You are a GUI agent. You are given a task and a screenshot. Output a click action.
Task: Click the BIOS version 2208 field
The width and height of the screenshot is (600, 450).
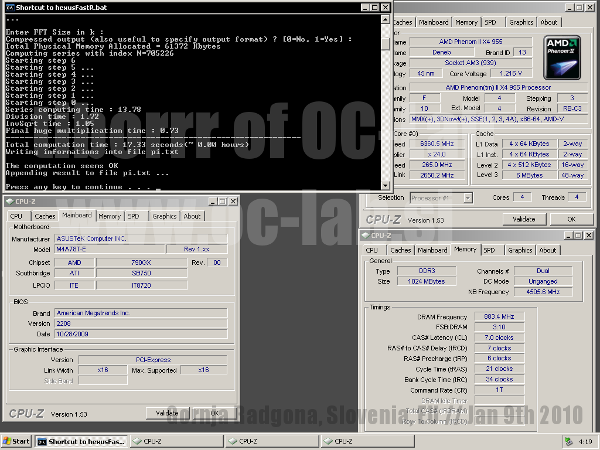coord(141,323)
